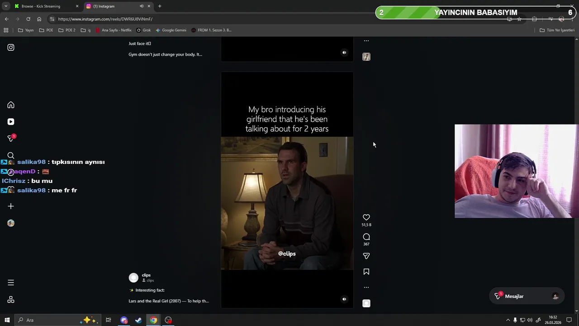
Task: Save the reel with bookmark icon
Action: coord(366,272)
